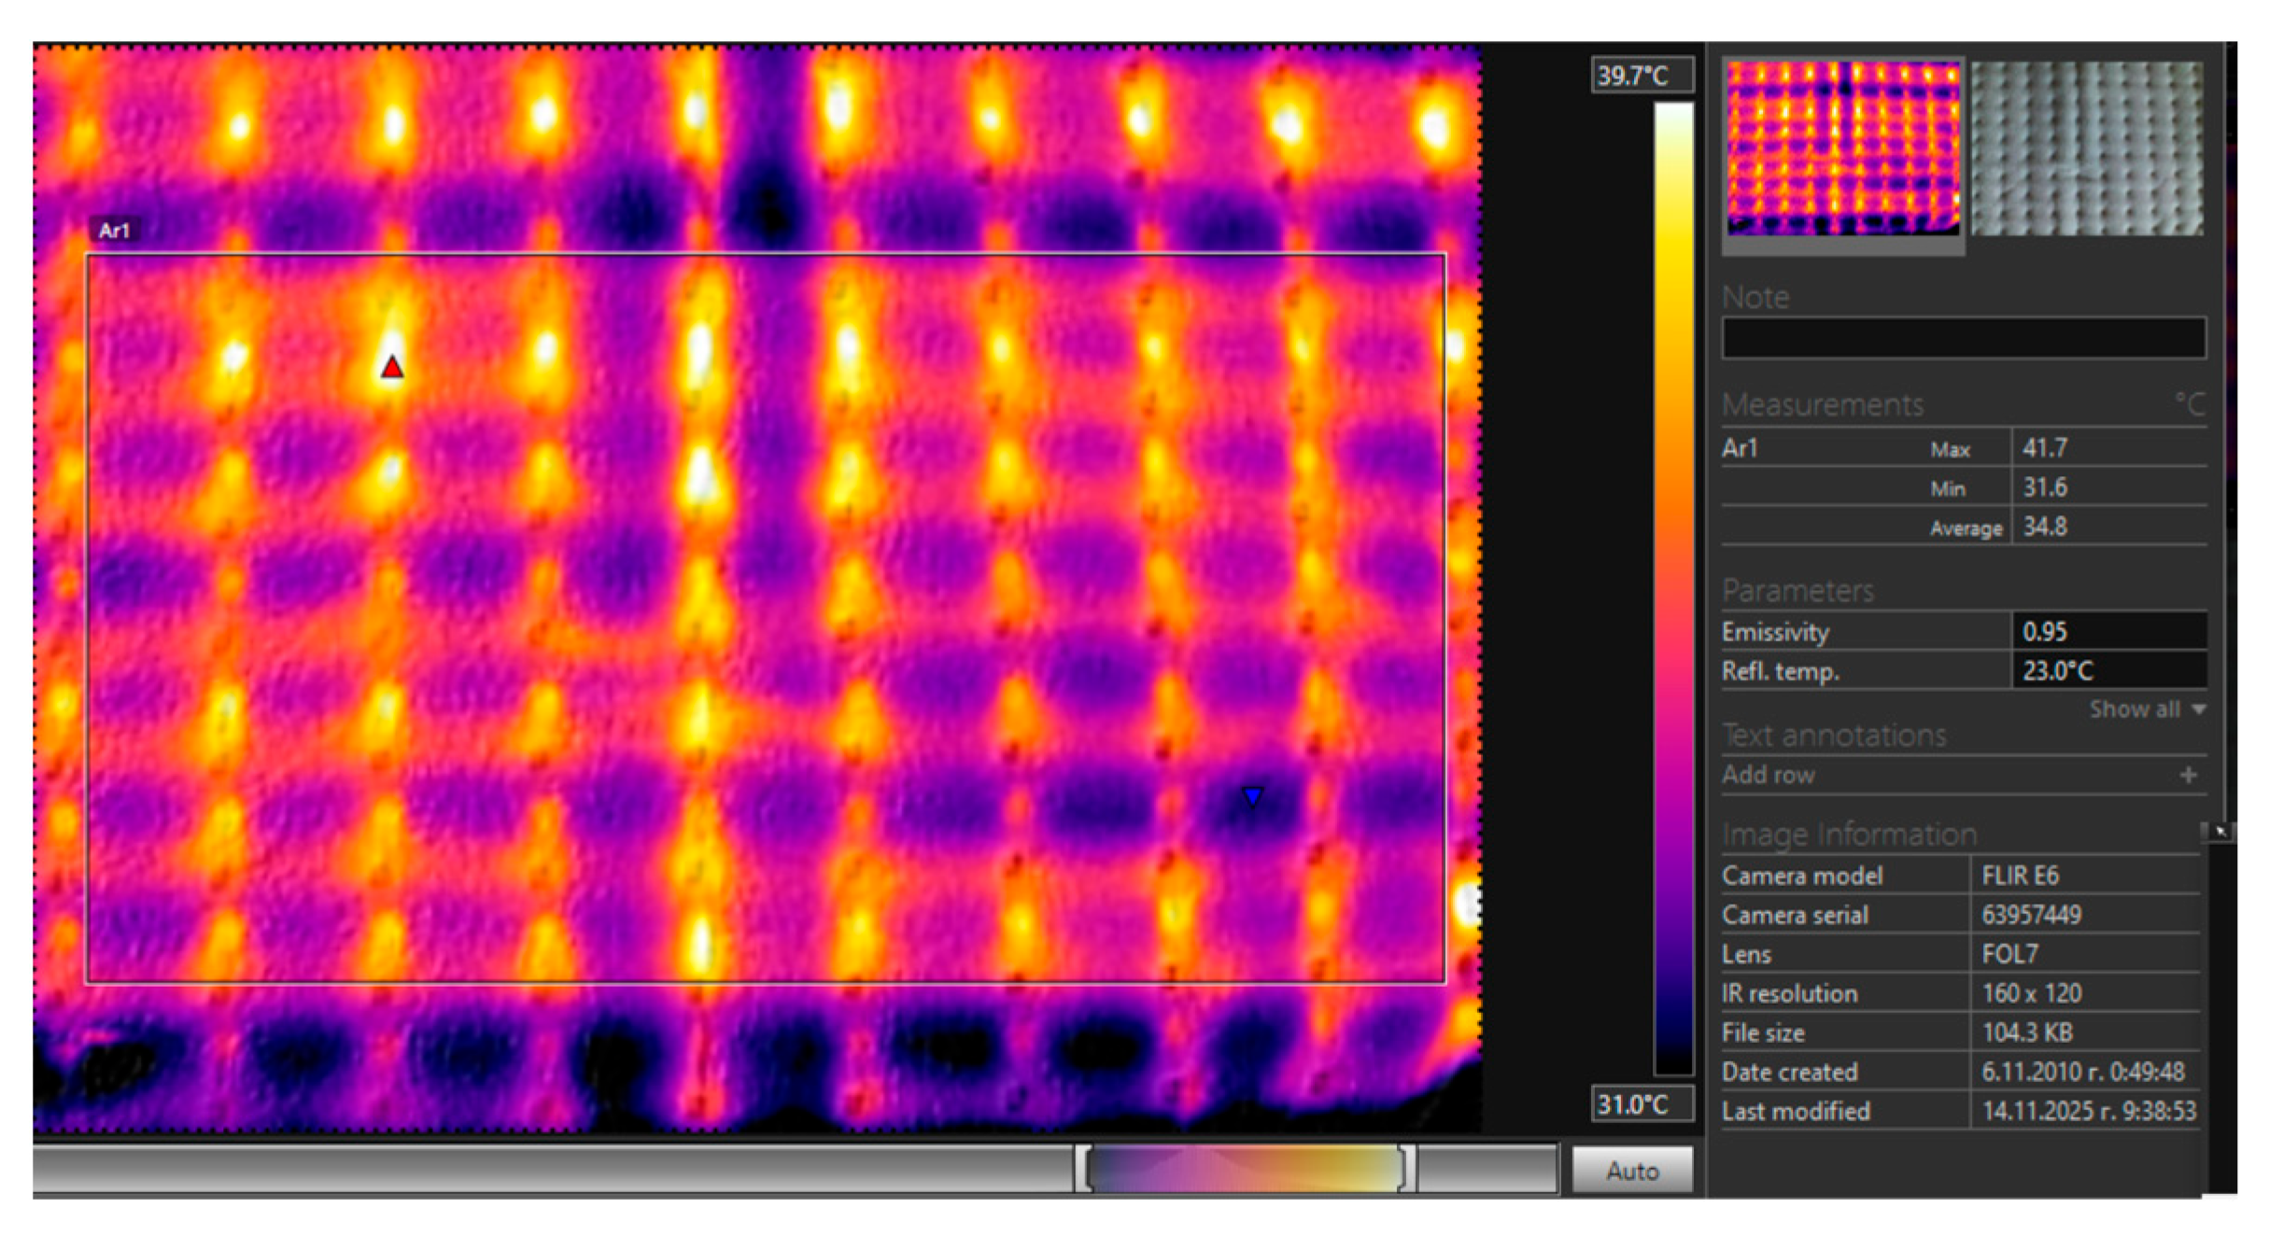Expand the Show all parameters dropdown
The width and height of the screenshot is (2269, 1236).
pyautogui.click(x=2146, y=709)
